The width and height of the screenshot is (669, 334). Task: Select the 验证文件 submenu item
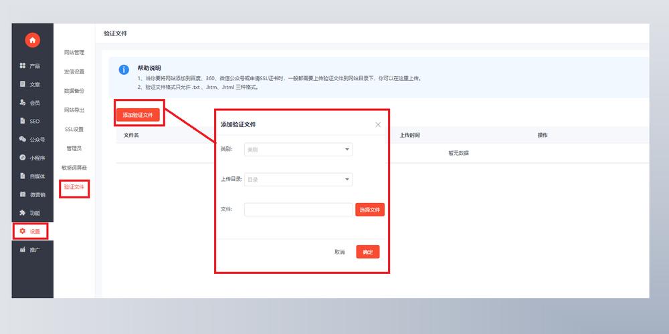tap(74, 186)
